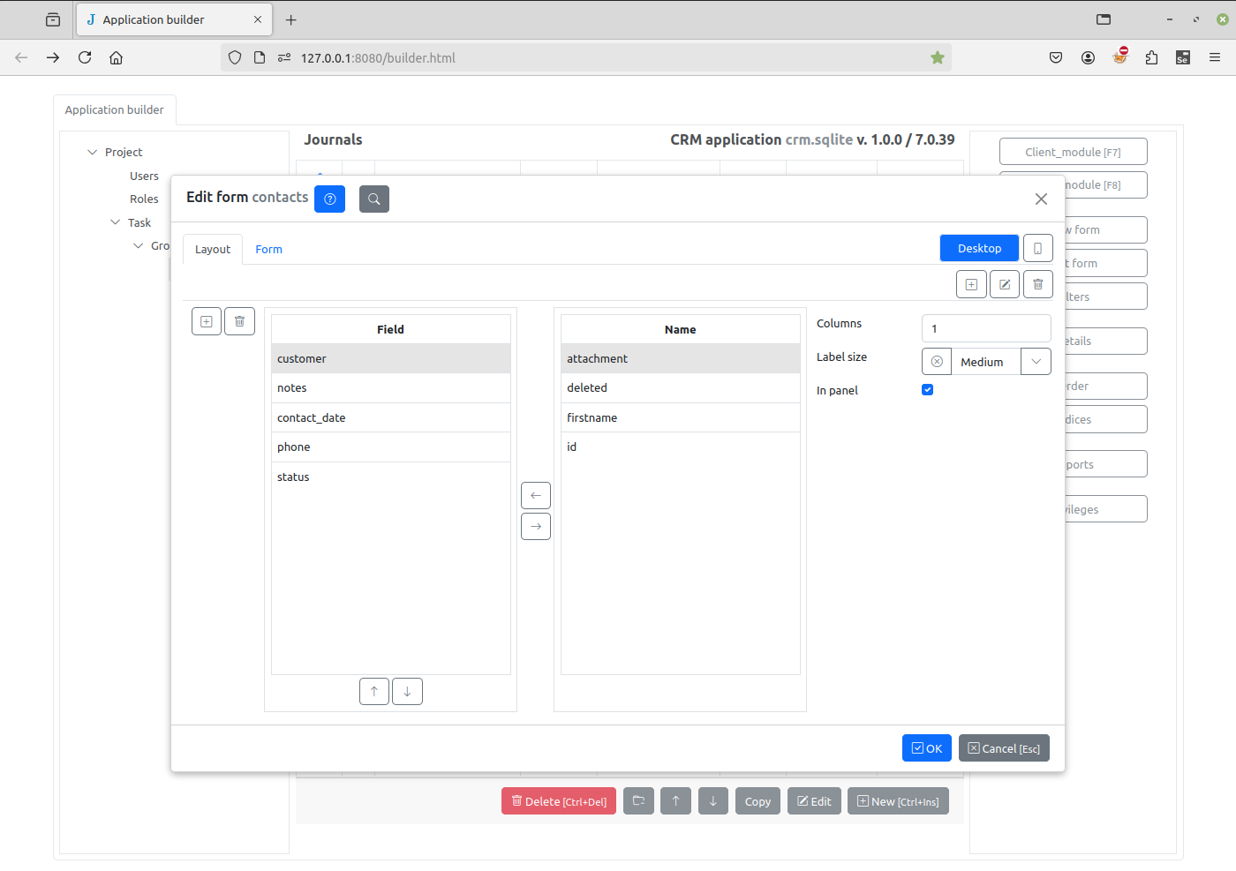
Task: Confirm changes with OK button
Action: pos(926,748)
